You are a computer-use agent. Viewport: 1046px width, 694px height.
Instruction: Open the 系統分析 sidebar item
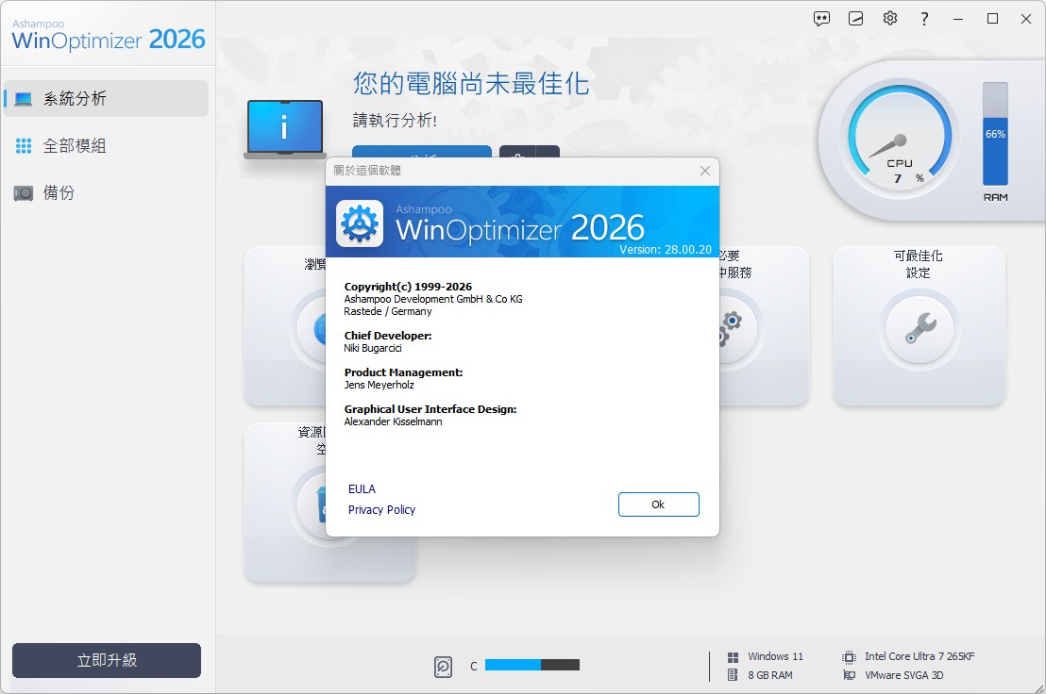pos(106,99)
